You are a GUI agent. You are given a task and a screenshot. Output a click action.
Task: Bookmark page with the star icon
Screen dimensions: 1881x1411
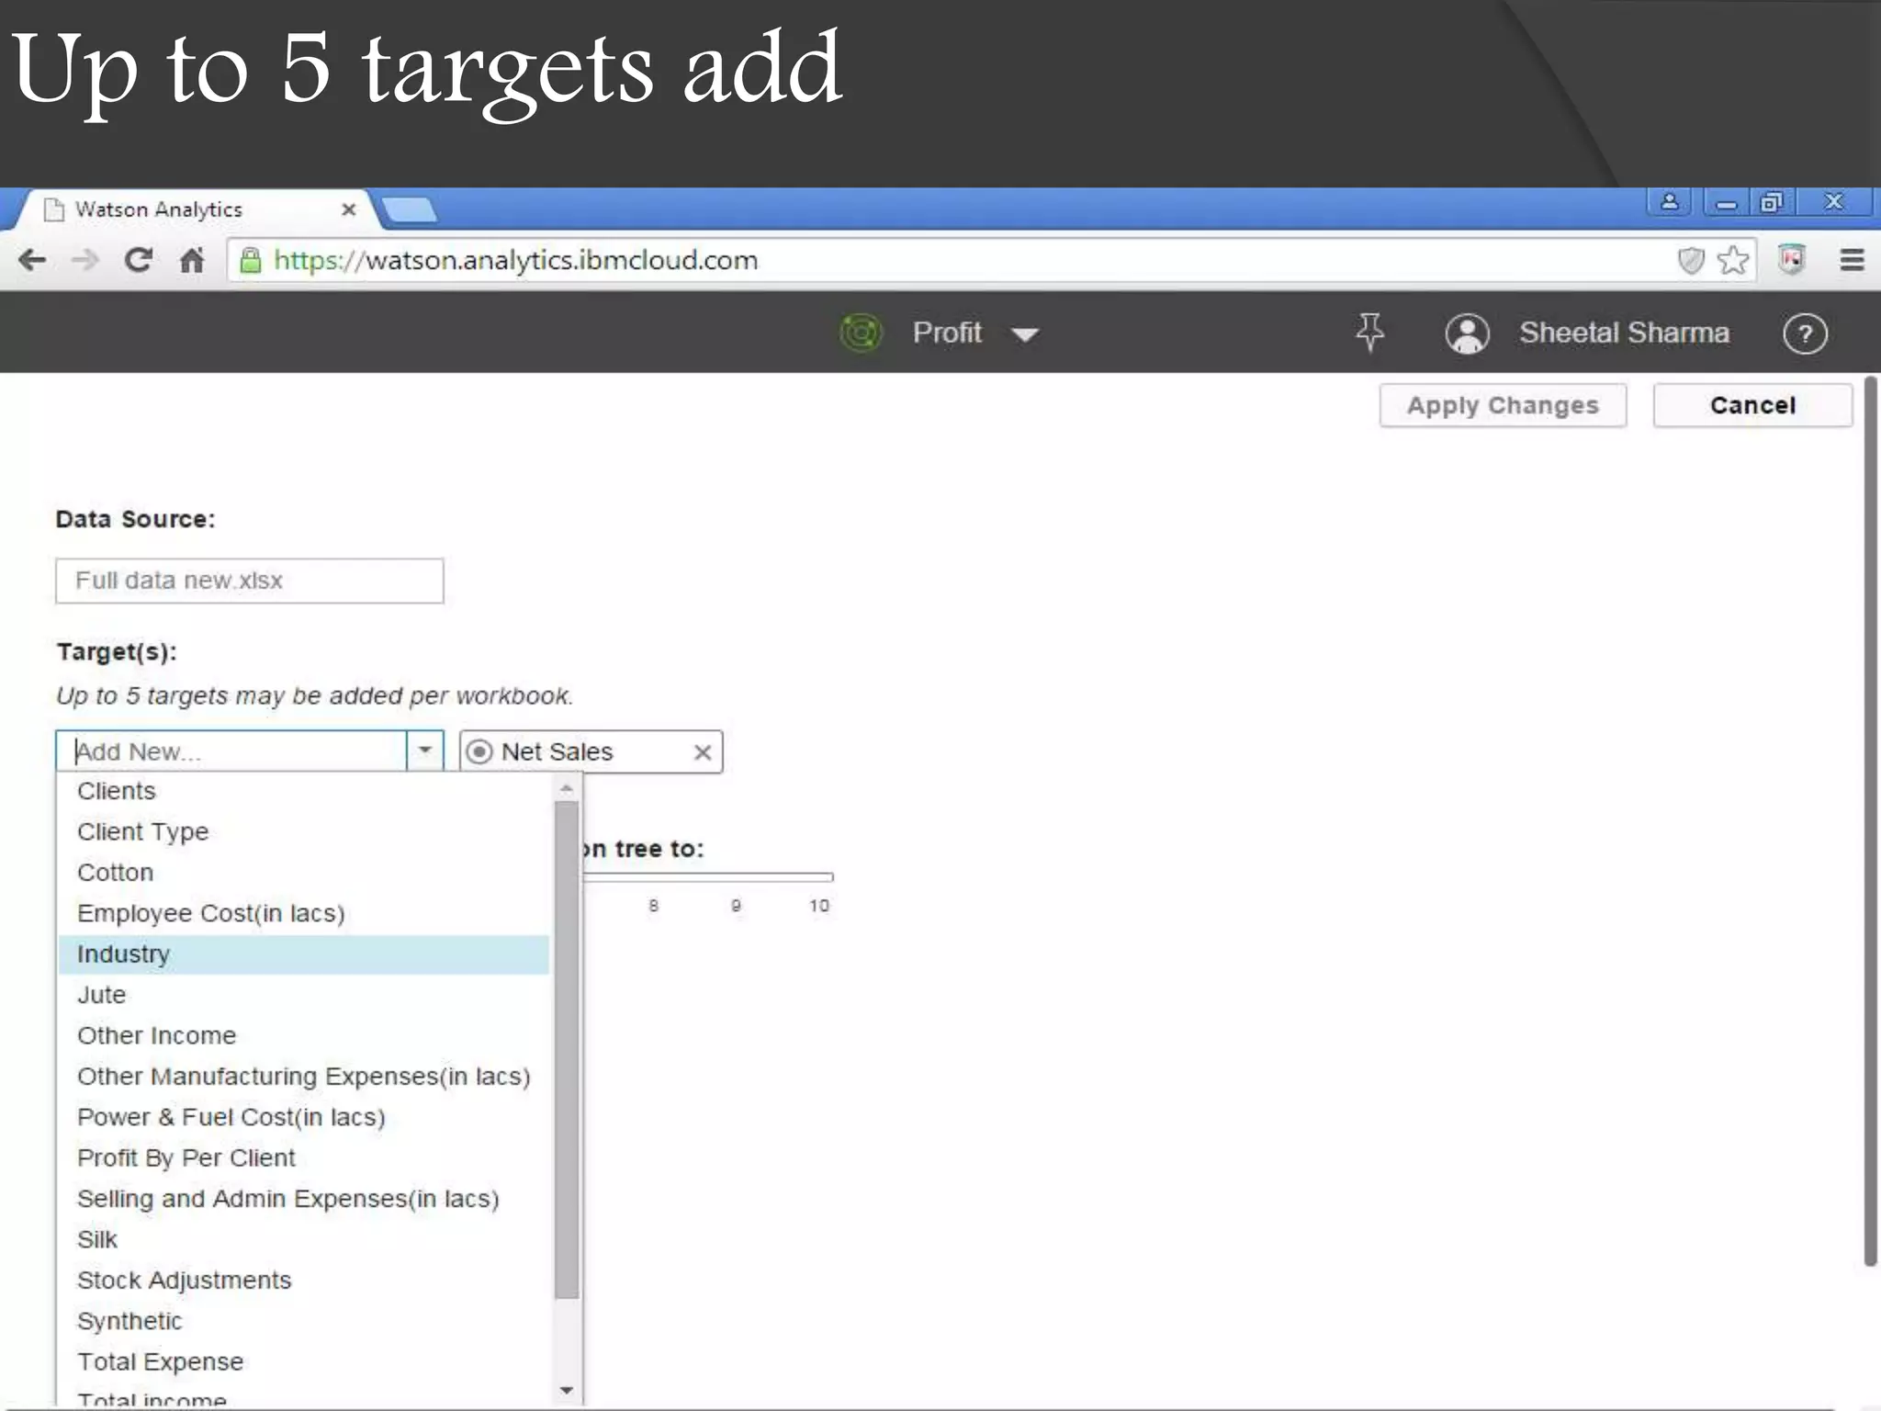tap(1733, 261)
